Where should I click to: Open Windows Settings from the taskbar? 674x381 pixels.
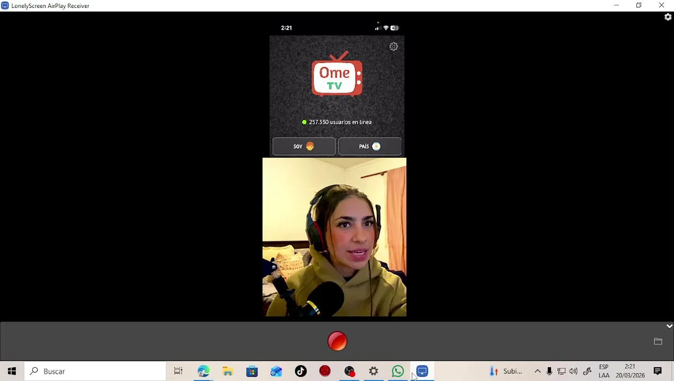374,371
